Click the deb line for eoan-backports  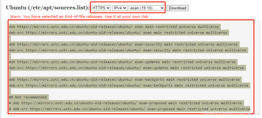coord(124,80)
